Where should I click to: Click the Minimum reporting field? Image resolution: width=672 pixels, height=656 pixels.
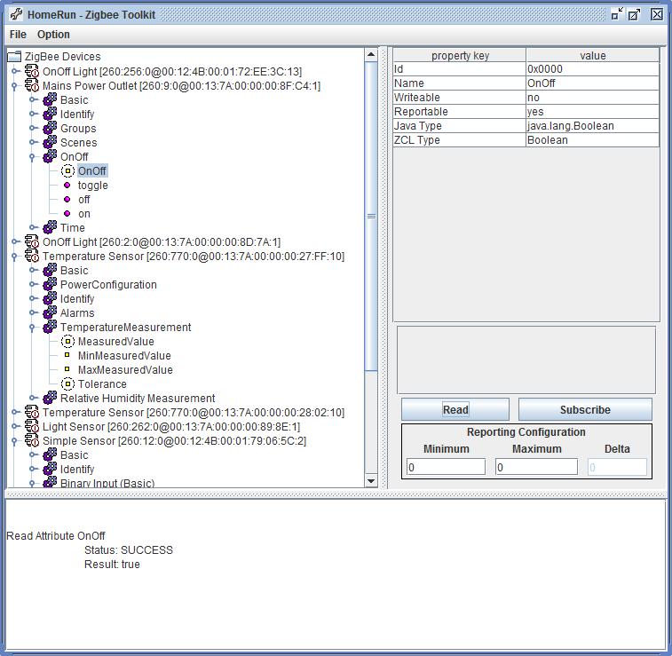(x=446, y=467)
